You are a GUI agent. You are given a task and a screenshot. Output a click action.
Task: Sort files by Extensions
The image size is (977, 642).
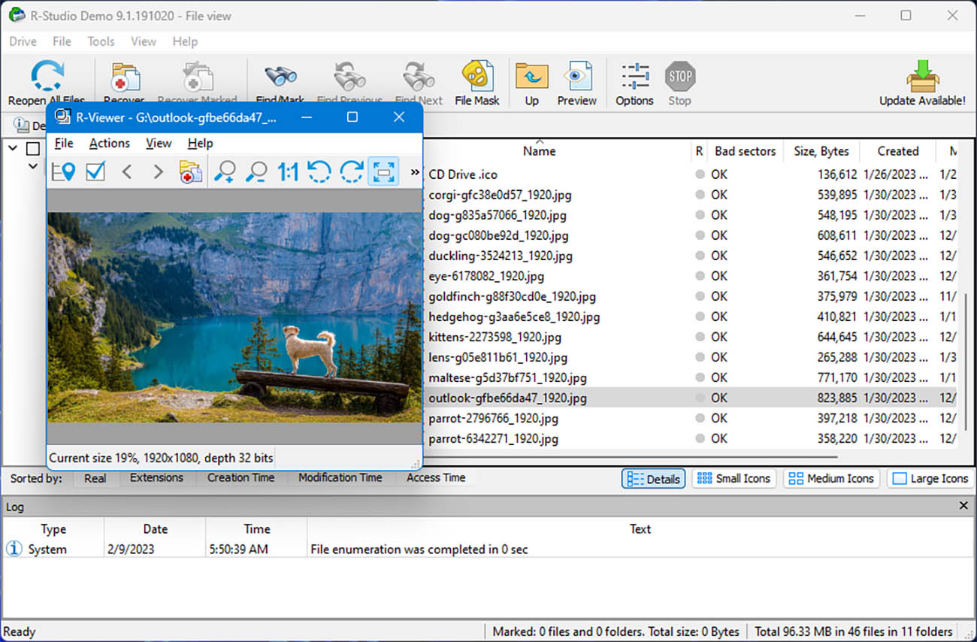(x=156, y=478)
